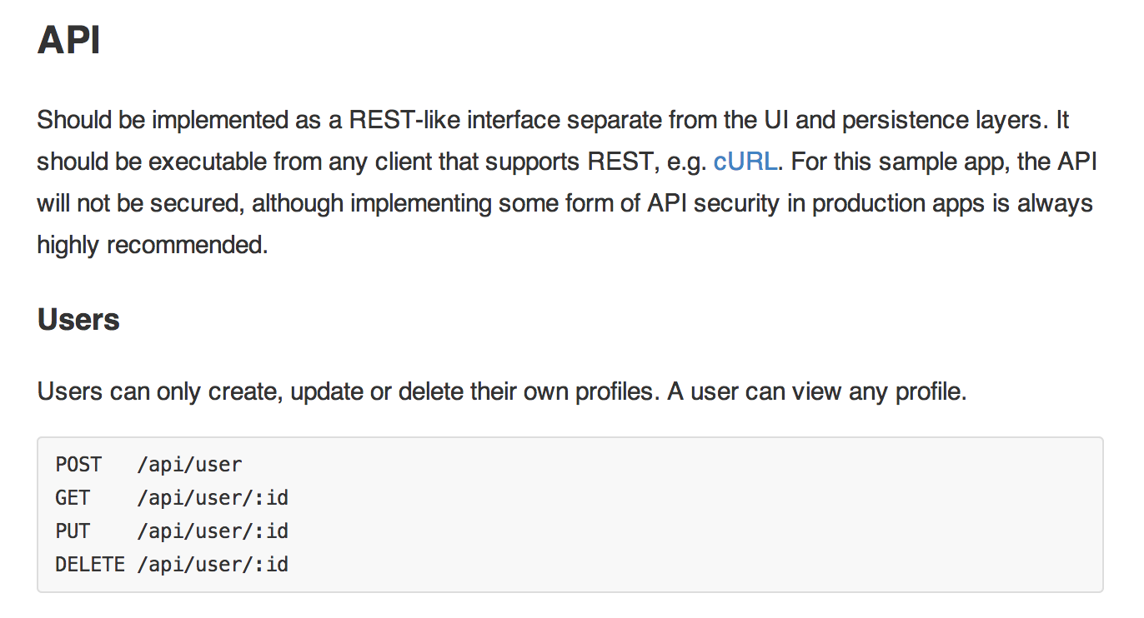Click the 'highly recommended.' text
The width and height of the screenshot is (1144, 618).
point(153,245)
